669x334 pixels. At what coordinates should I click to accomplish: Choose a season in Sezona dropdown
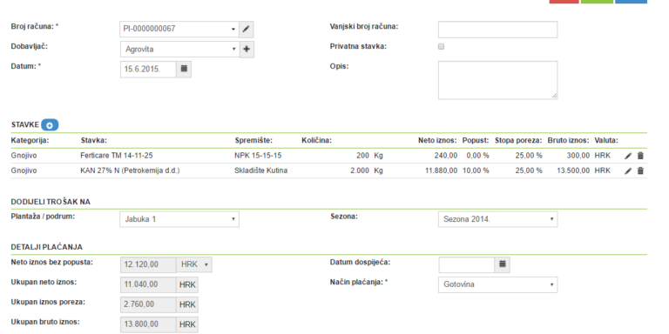click(497, 219)
